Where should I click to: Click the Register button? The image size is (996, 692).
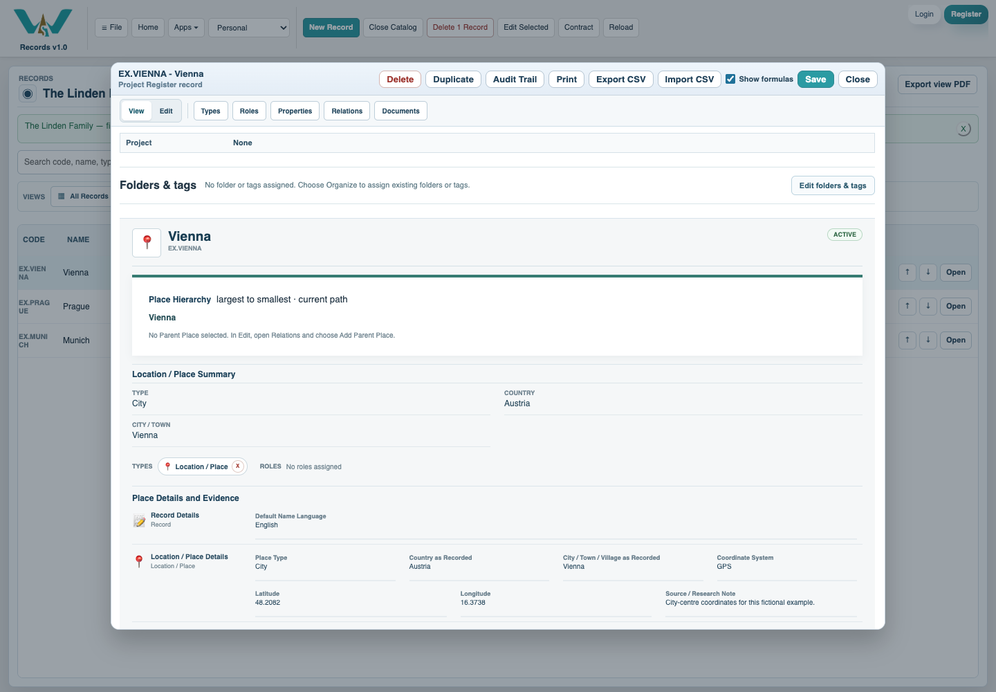[x=966, y=15]
